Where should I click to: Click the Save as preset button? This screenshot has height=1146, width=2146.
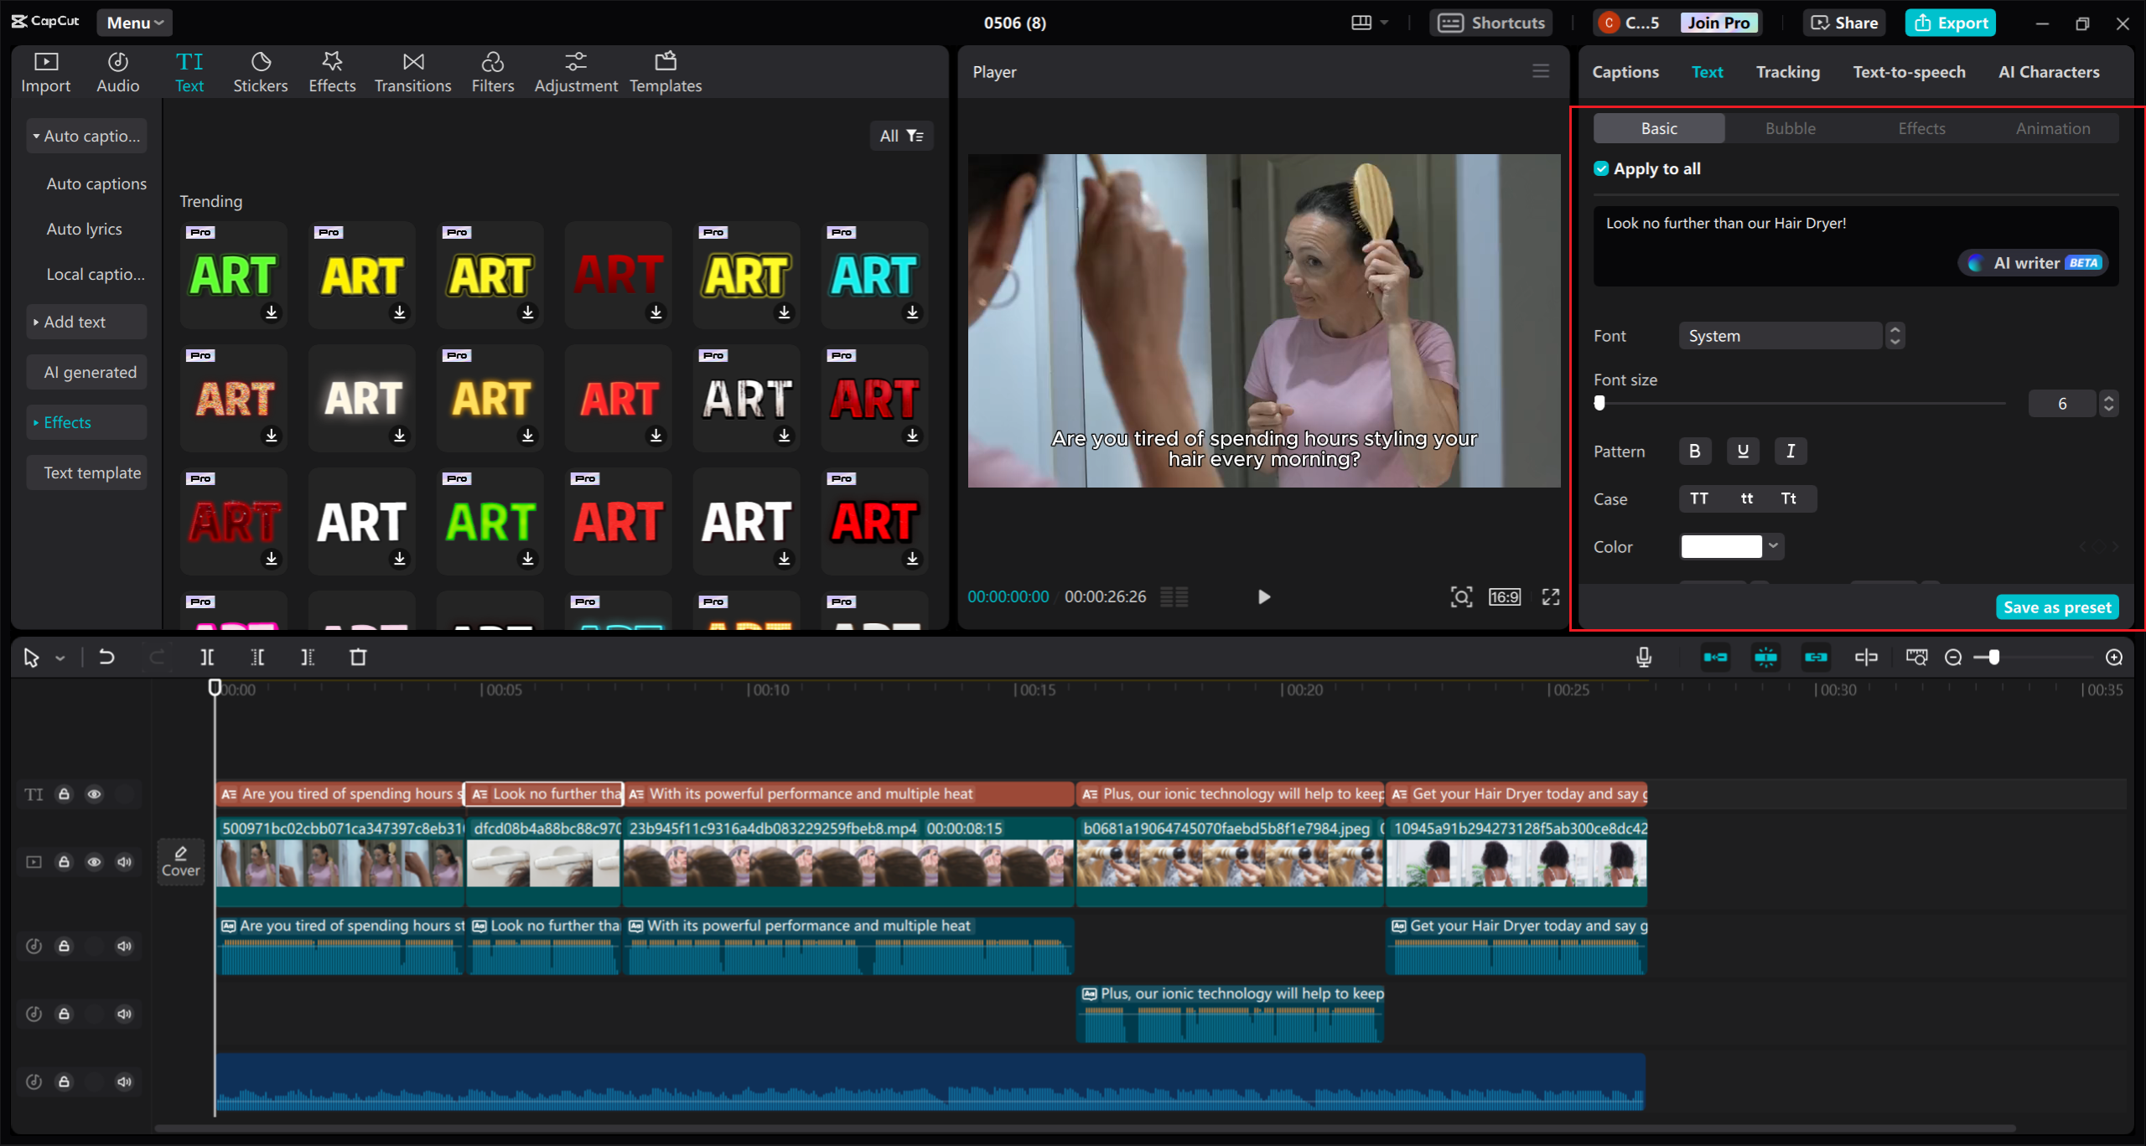[x=2056, y=607]
